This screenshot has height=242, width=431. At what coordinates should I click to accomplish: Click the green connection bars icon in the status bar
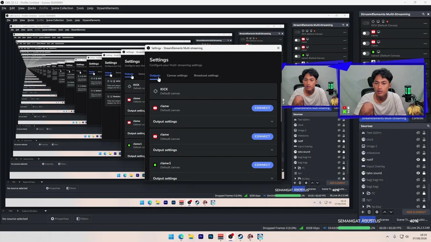tap(301, 228)
